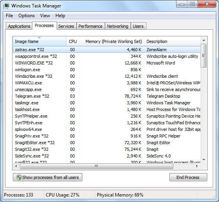
Task: Click the ZoneAlarm description cell
Action: (157, 50)
